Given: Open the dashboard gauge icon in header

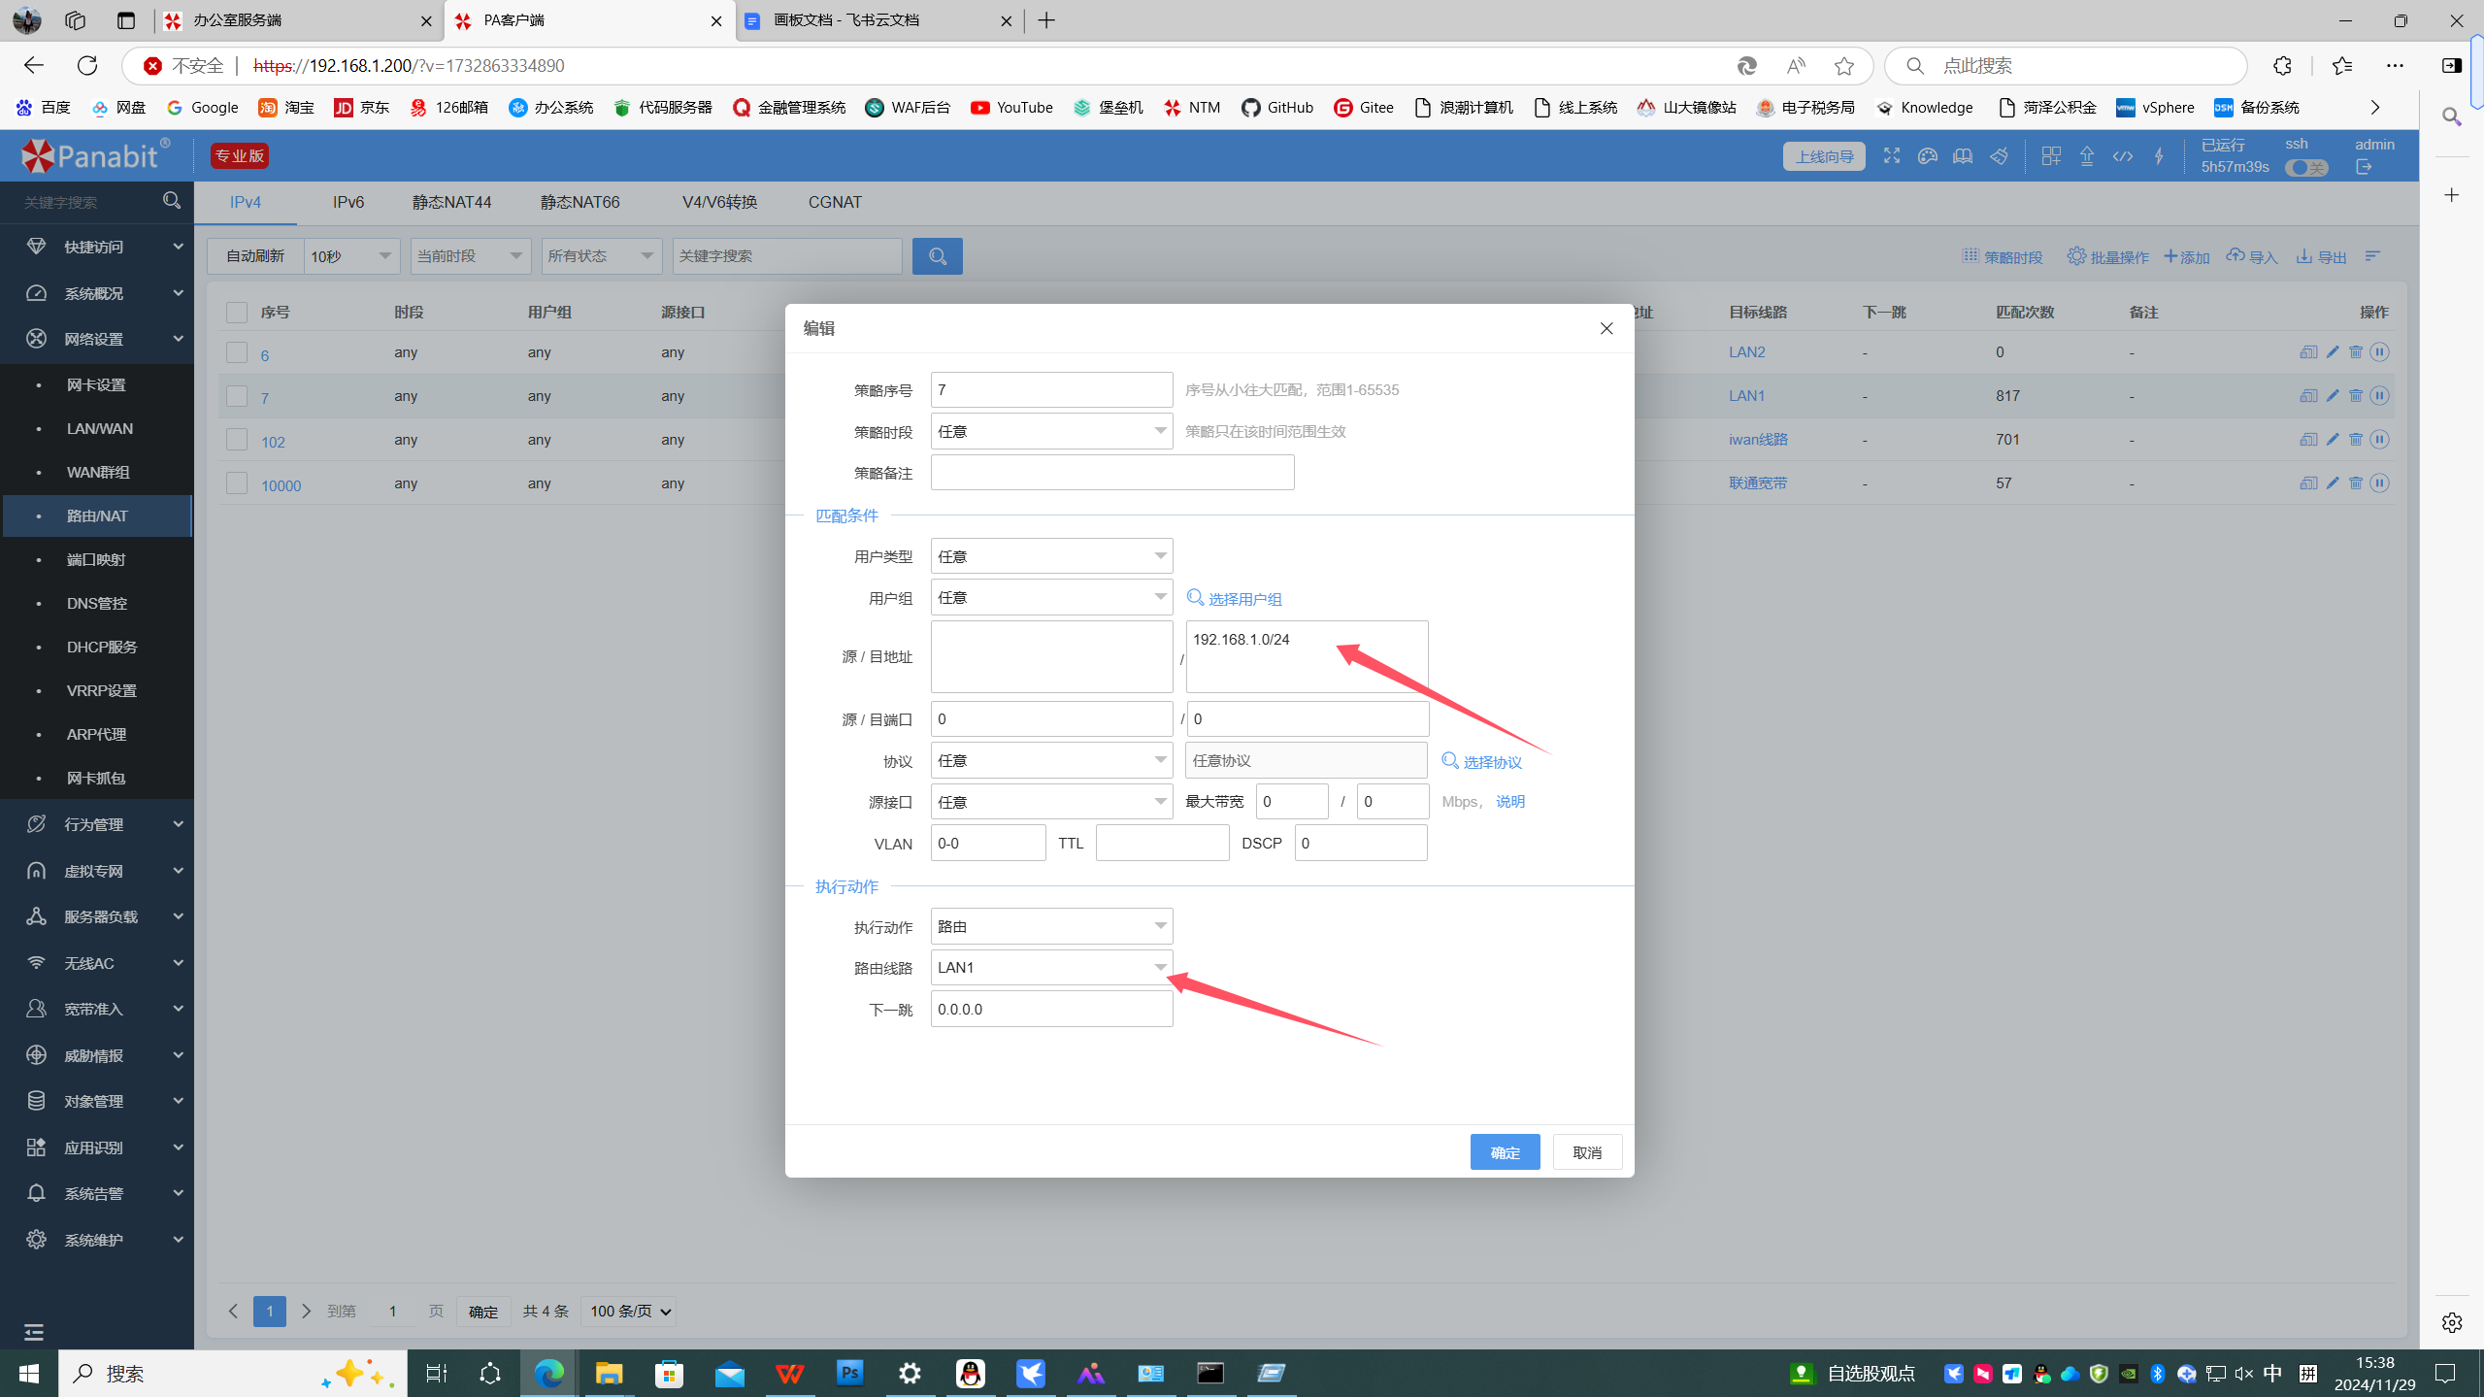Looking at the screenshot, I should click(1927, 155).
